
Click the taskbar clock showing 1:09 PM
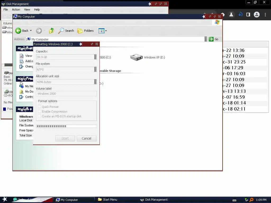(x=261, y=200)
